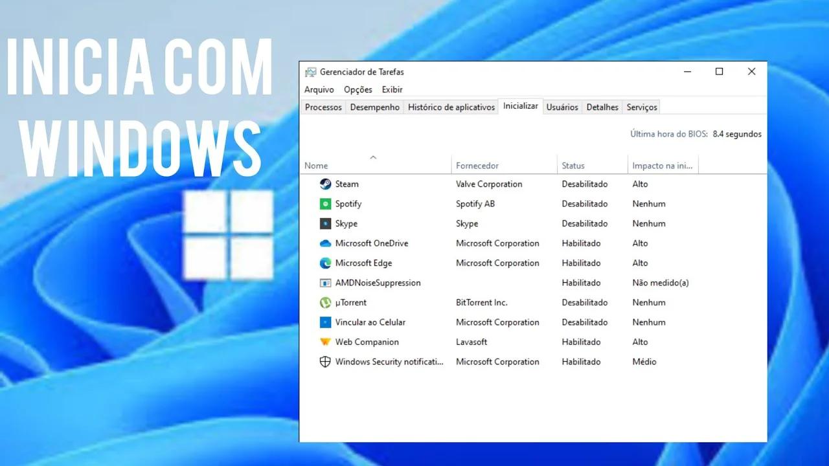Click the Skype startup icon
Screen dimensions: 829x466
click(x=325, y=224)
